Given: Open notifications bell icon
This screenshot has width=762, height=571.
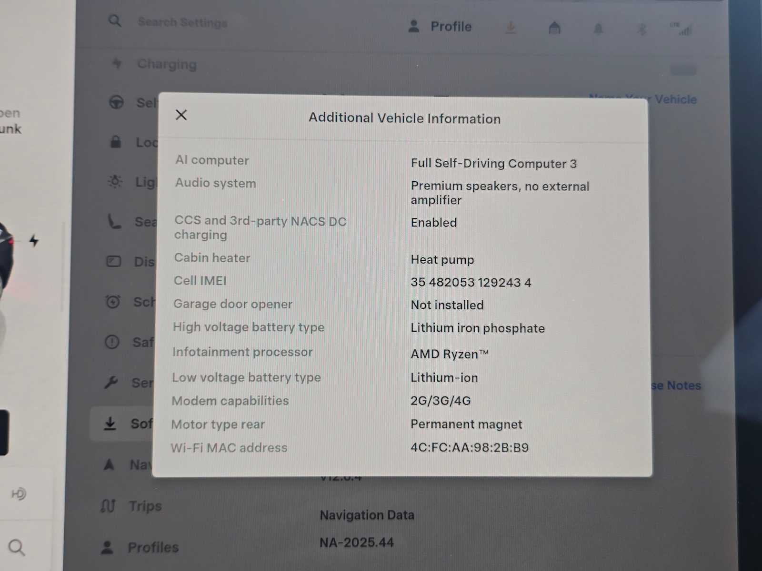Looking at the screenshot, I should coord(598,29).
